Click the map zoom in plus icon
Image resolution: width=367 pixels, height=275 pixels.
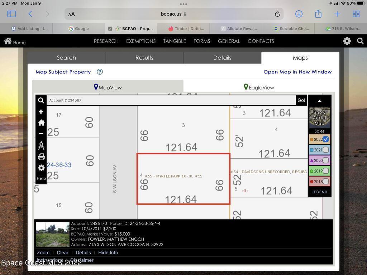pos(41,112)
